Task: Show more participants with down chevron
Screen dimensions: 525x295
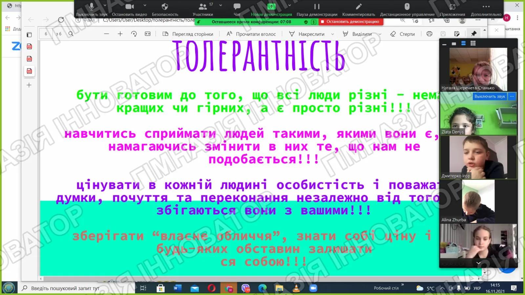Action: pyautogui.click(x=478, y=263)
